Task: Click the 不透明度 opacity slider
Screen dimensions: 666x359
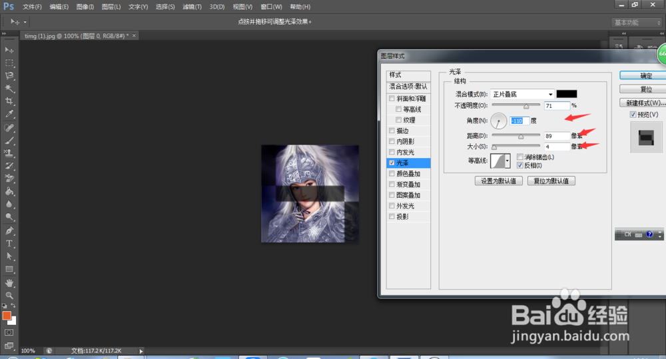Action: pos(515,105)
